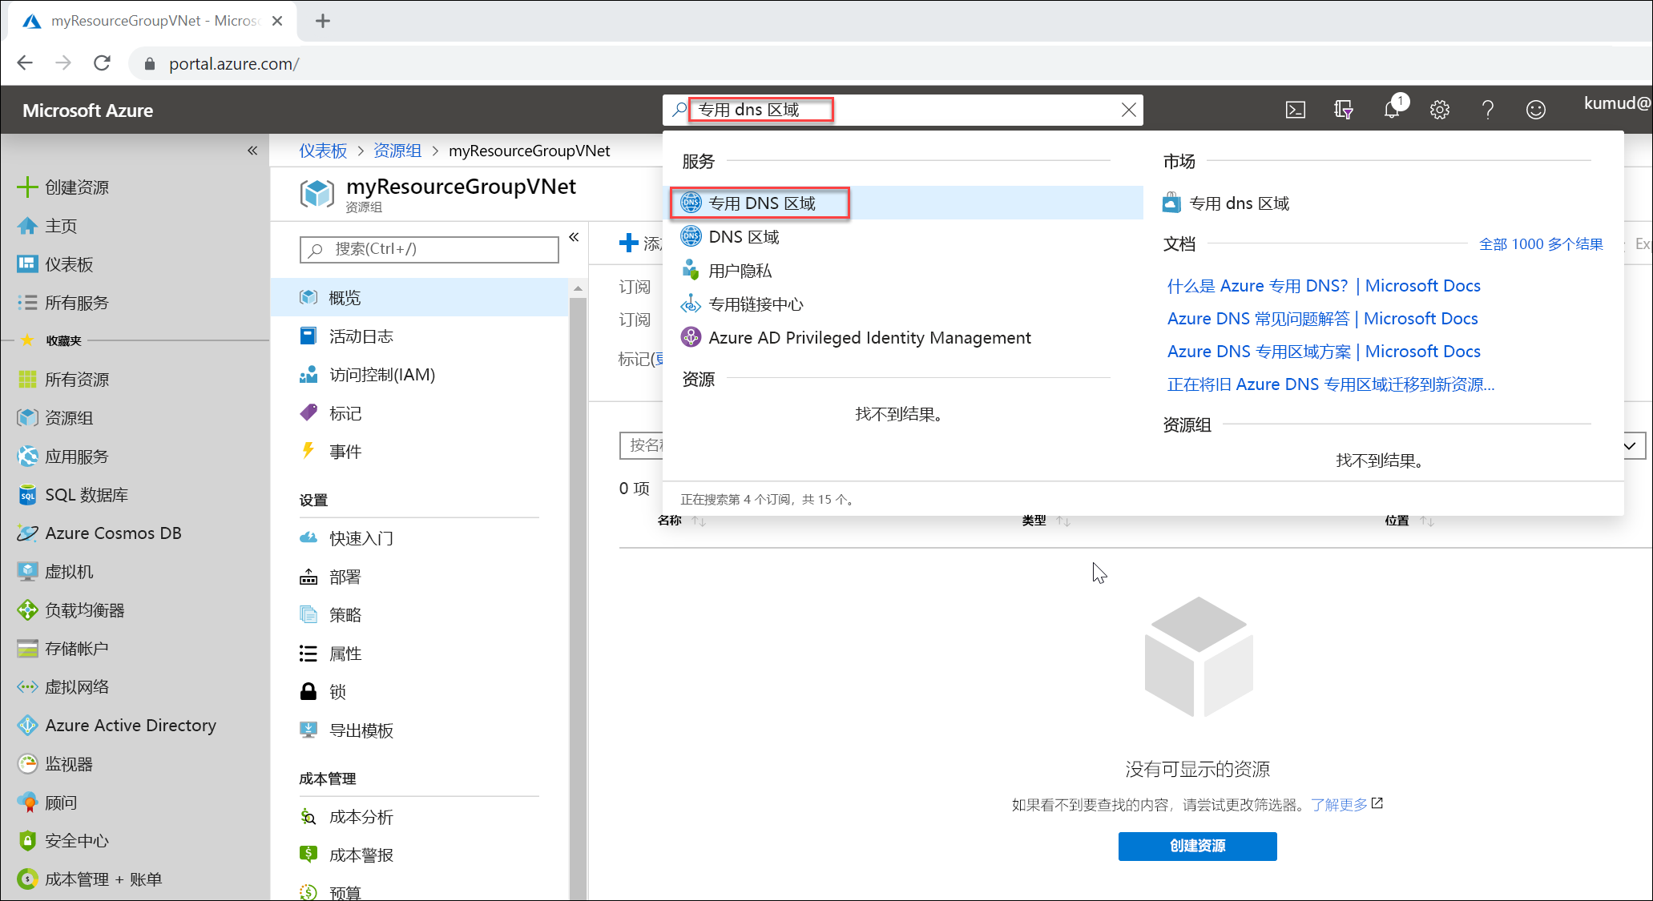Screen dimensions: 1653x901
Task: Click the search input field at top
Action: [902, 109]
